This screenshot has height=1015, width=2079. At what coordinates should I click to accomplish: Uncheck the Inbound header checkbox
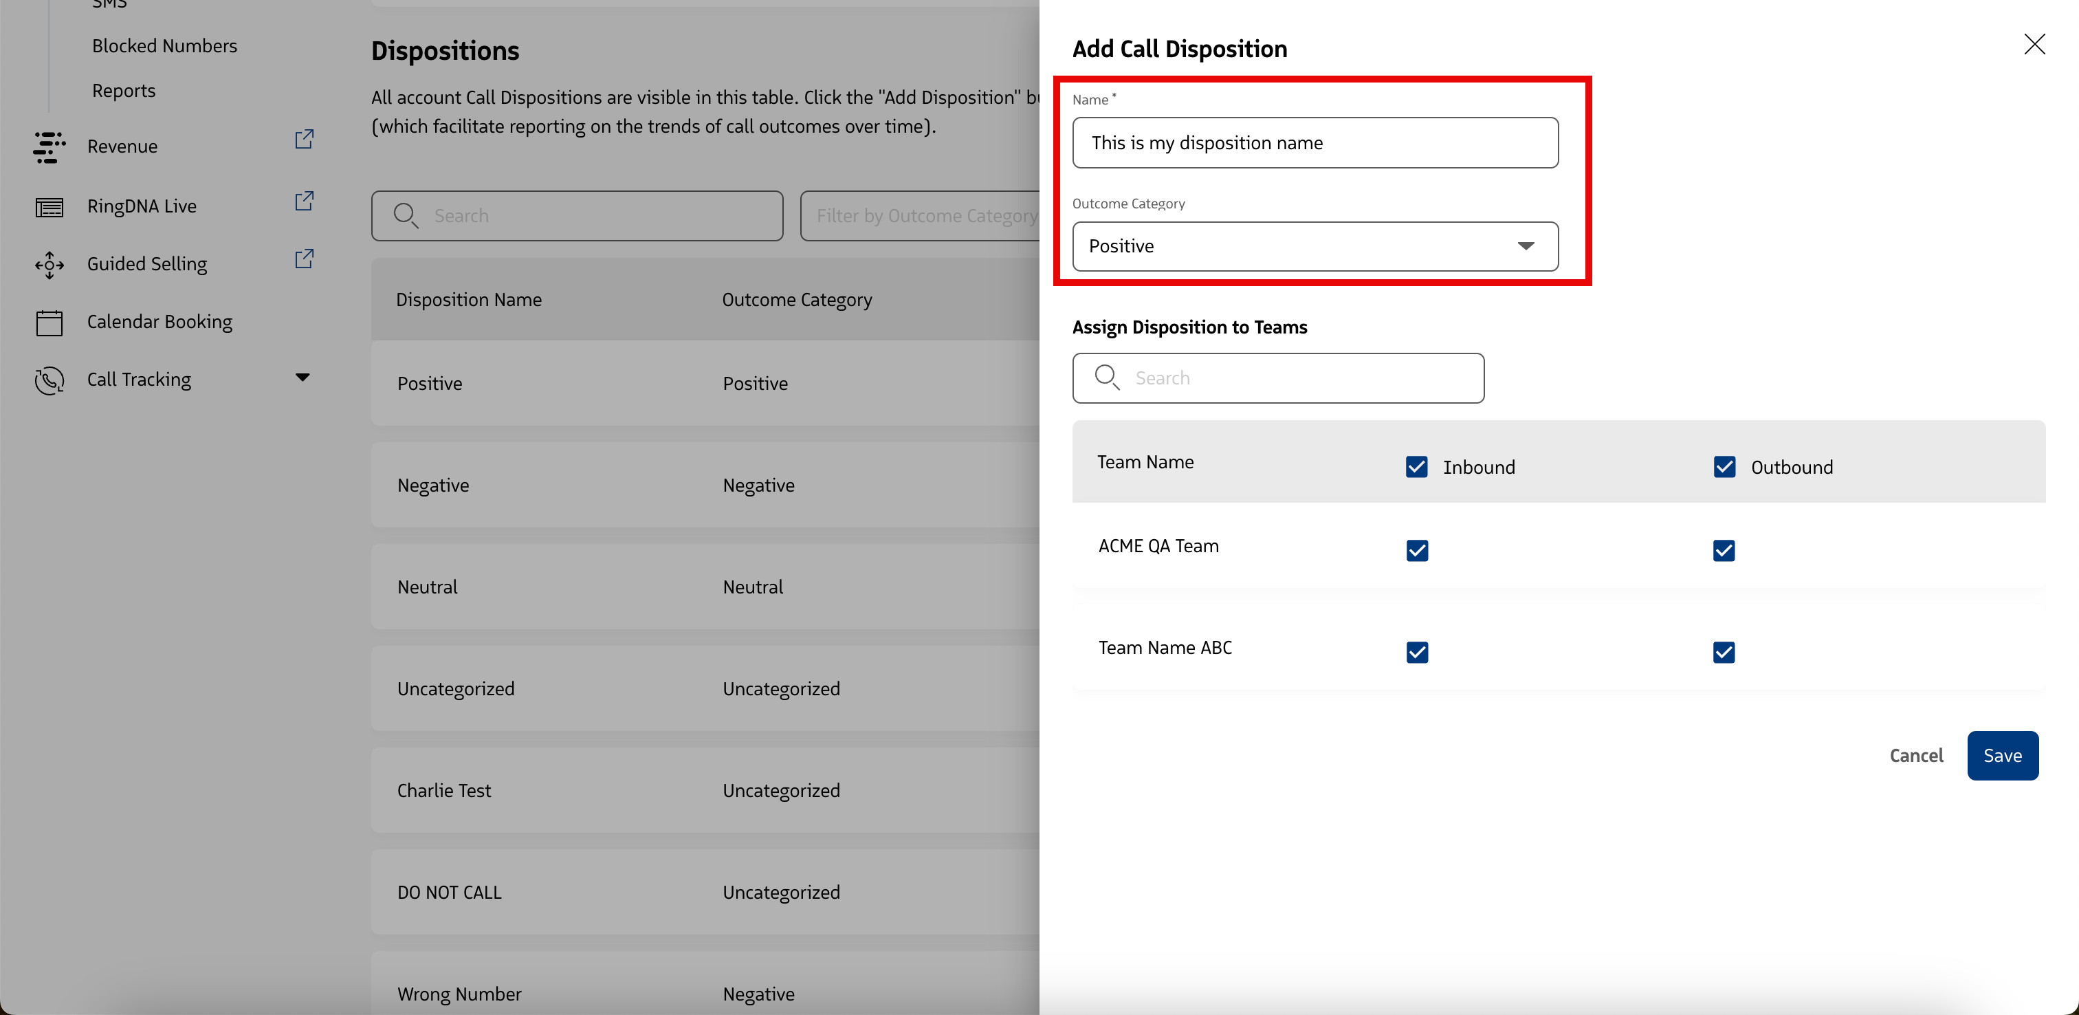[1416, 467]
